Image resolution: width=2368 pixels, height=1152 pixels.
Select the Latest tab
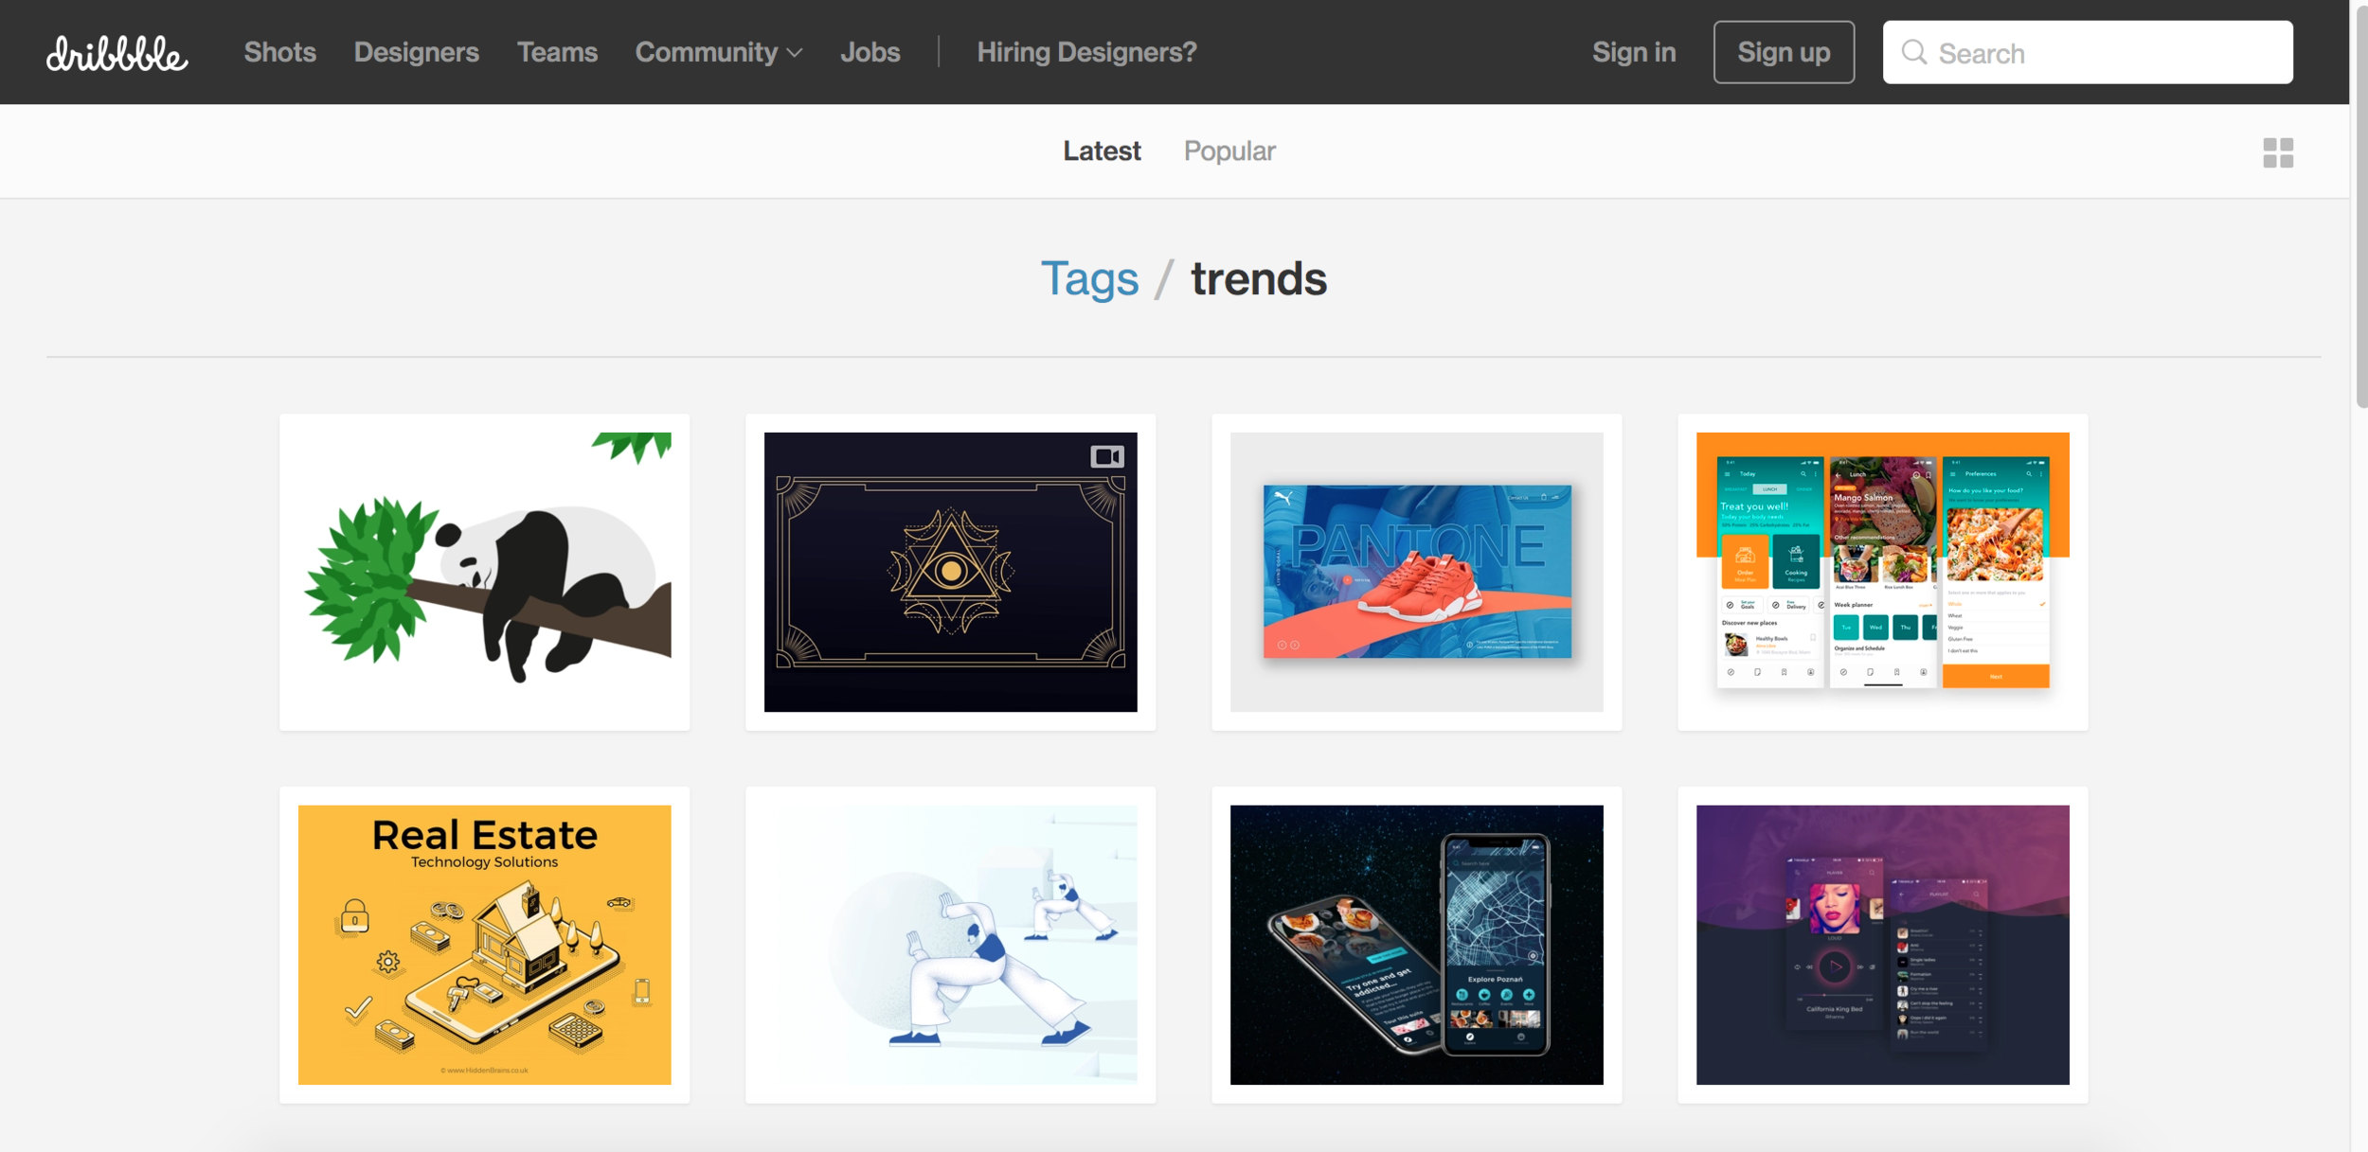(1101, 151)
